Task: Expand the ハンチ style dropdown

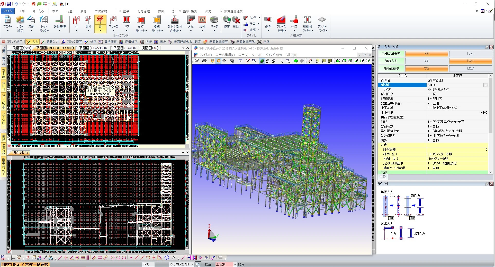Action: (x=259, y=18)
